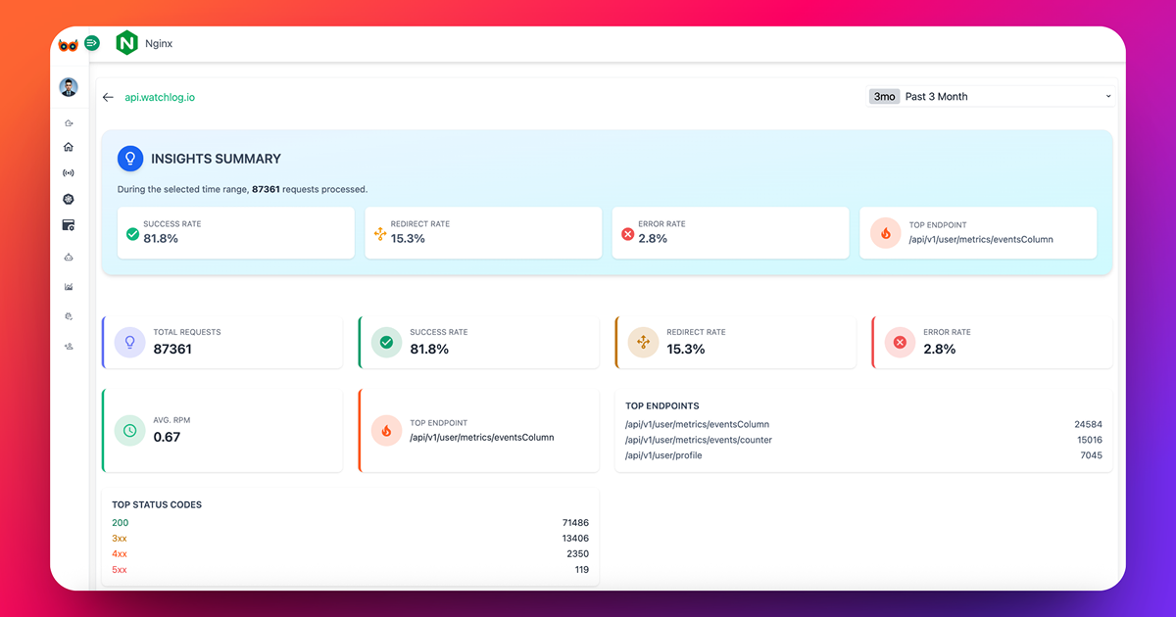Click 15.3% in the lower Redirect Rate card
1176x617 pixels.
[686, 349]
